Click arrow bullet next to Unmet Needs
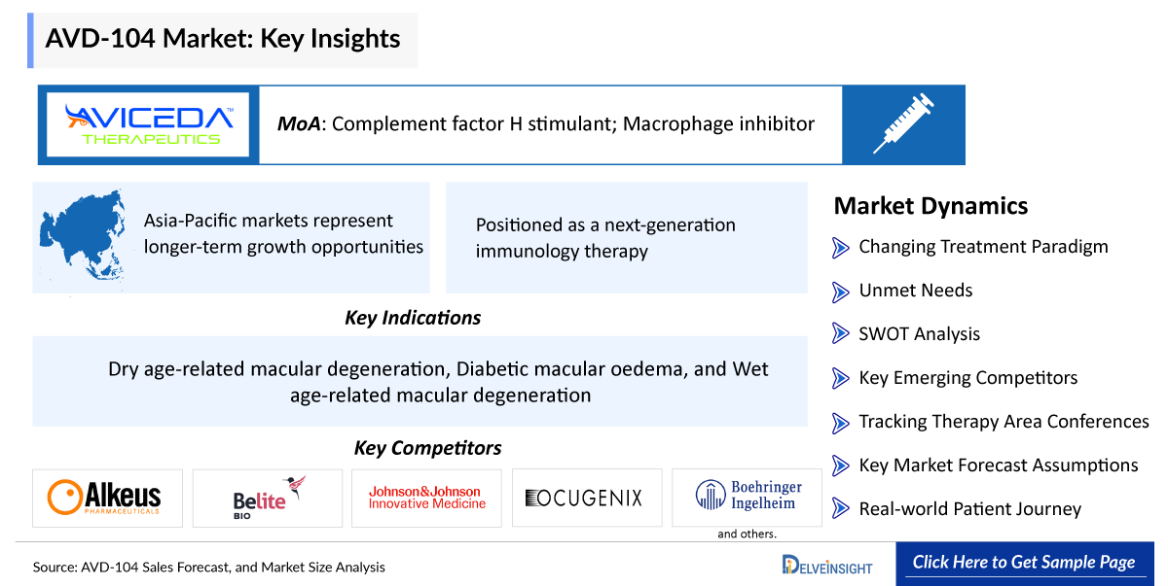1168x586 pixels. [x=841, y=291]
